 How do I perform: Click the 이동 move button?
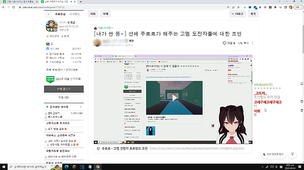coord(93,14)
